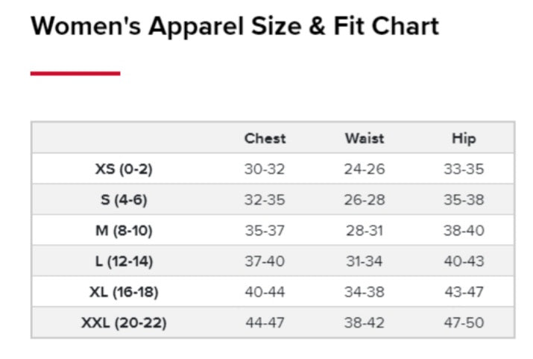Click the L (12-14) size row label
Image resolution: width=533 pixels, height=359 pixels.
pos(124,261)
